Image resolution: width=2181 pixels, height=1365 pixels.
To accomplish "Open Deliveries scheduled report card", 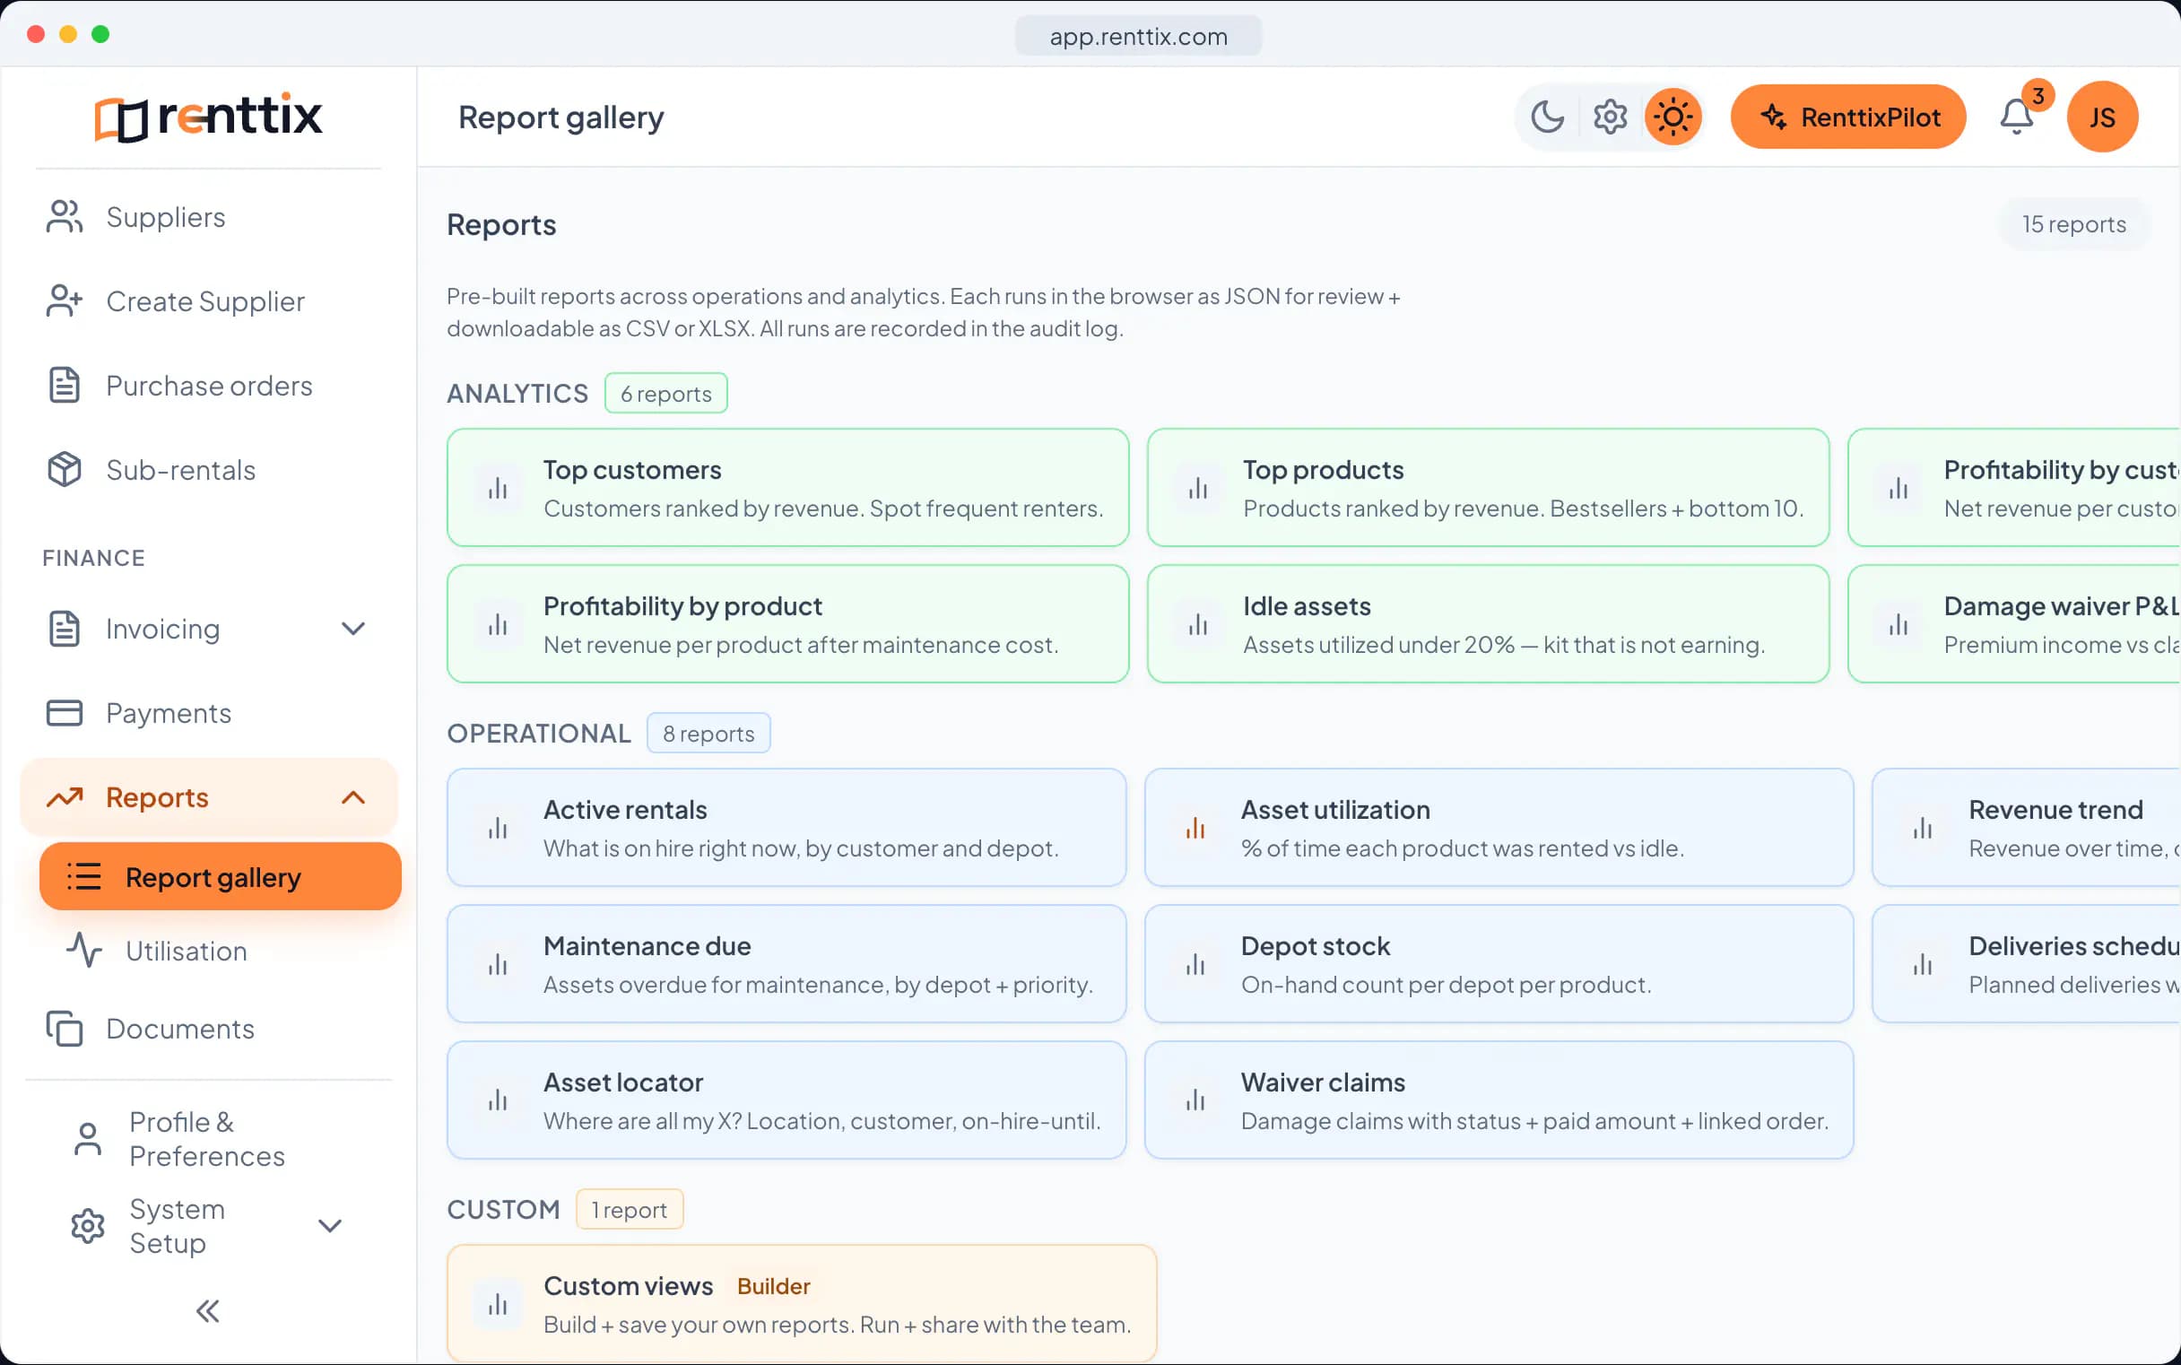I will point(2027,964).
